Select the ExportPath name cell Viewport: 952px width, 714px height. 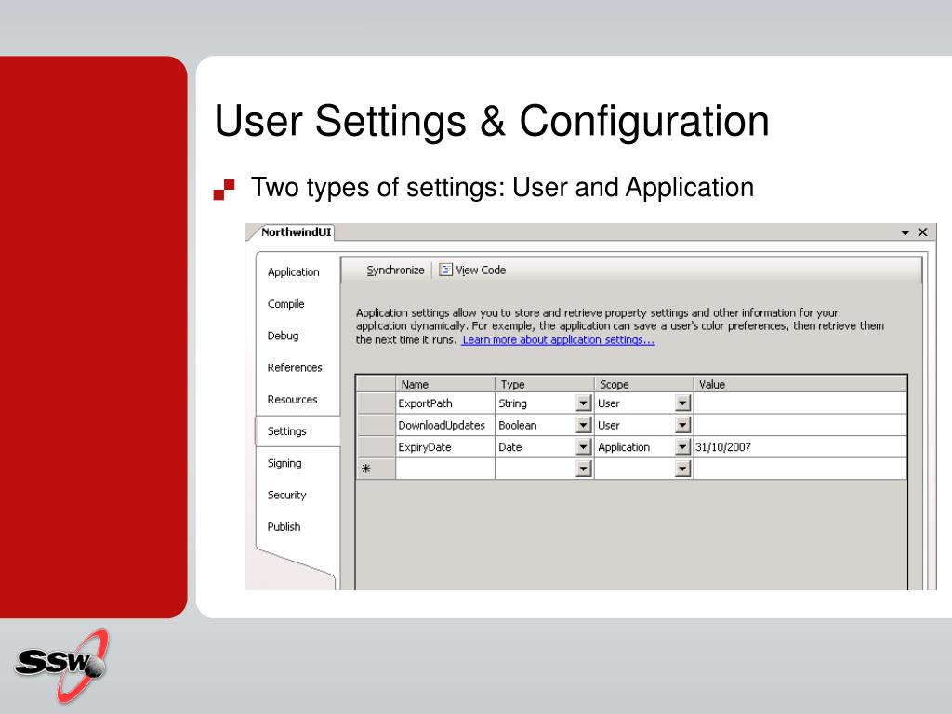pos(445,403)
